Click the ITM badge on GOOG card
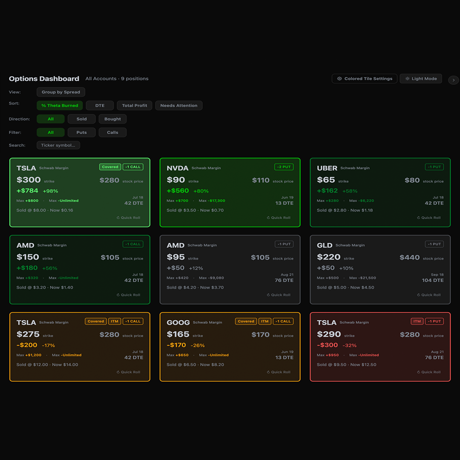Viewport: 460px width, 460px height. click(x=265, y=321)
